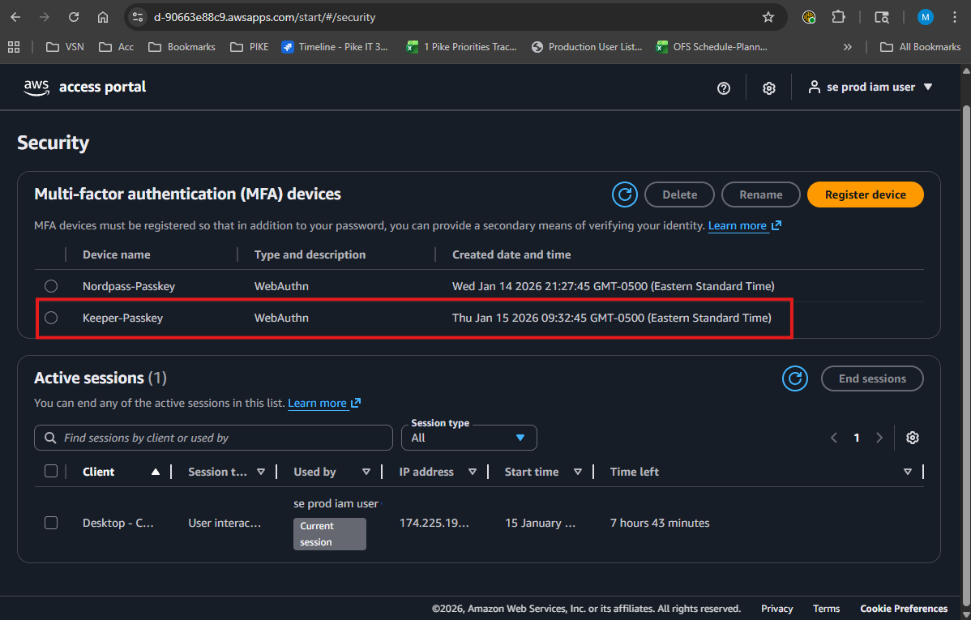This screenshot has width=971, height=620.
Task: Open the help question mark icon
Action: click(723, 88)
